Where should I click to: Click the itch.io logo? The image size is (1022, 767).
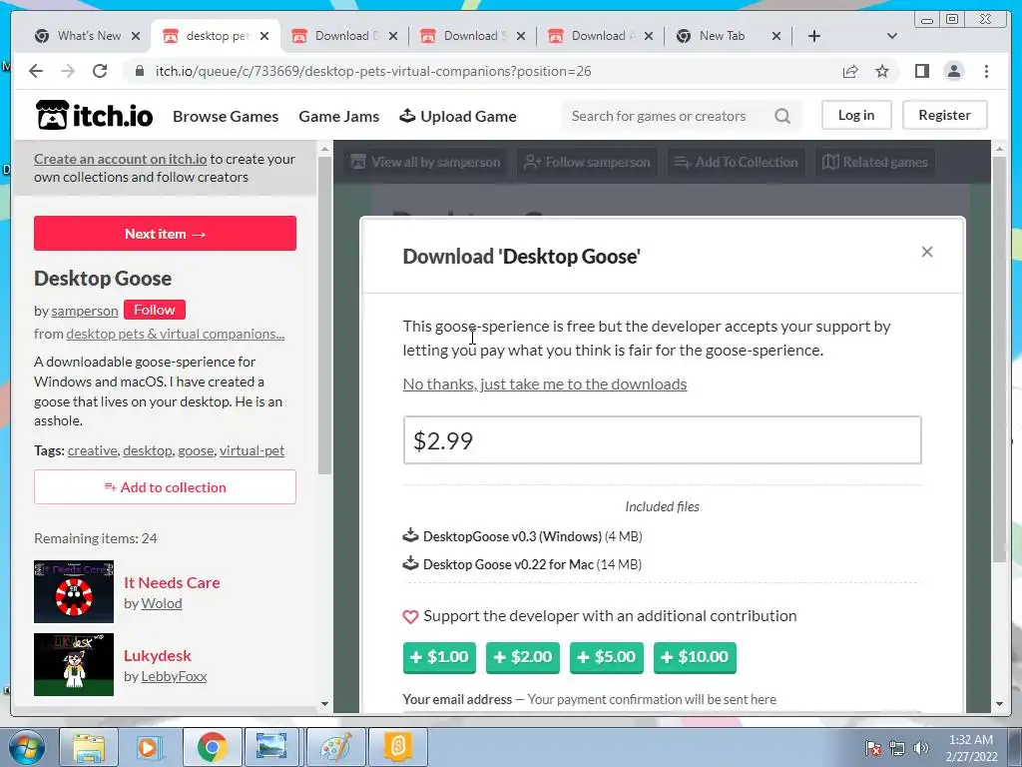(94, 116)
